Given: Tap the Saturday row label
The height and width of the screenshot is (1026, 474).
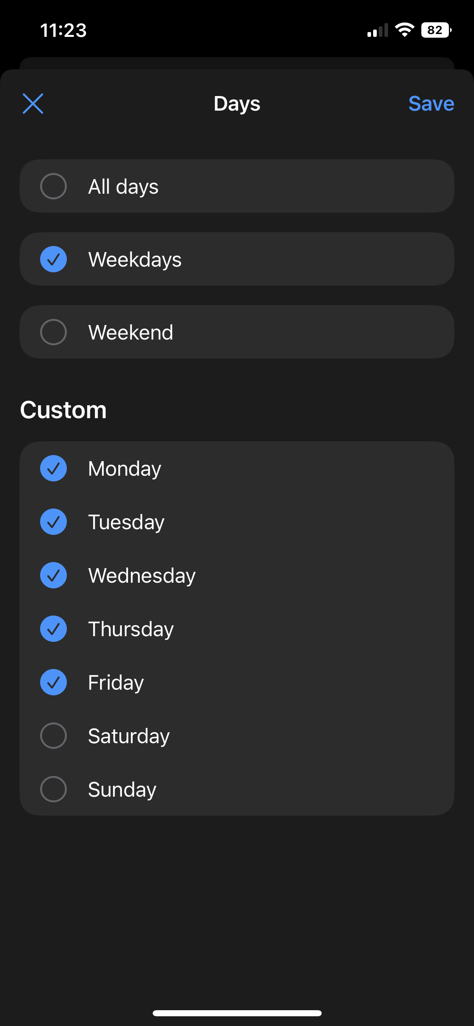Looking at the screenshot, I should coord(129,736).
